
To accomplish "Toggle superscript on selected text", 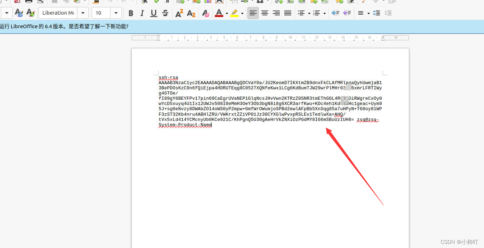I will pyautogui.click(x=180, y=13).
